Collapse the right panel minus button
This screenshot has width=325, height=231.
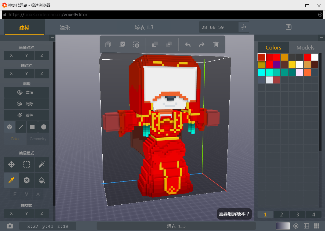pyautogui.click(x=321, y=38)
